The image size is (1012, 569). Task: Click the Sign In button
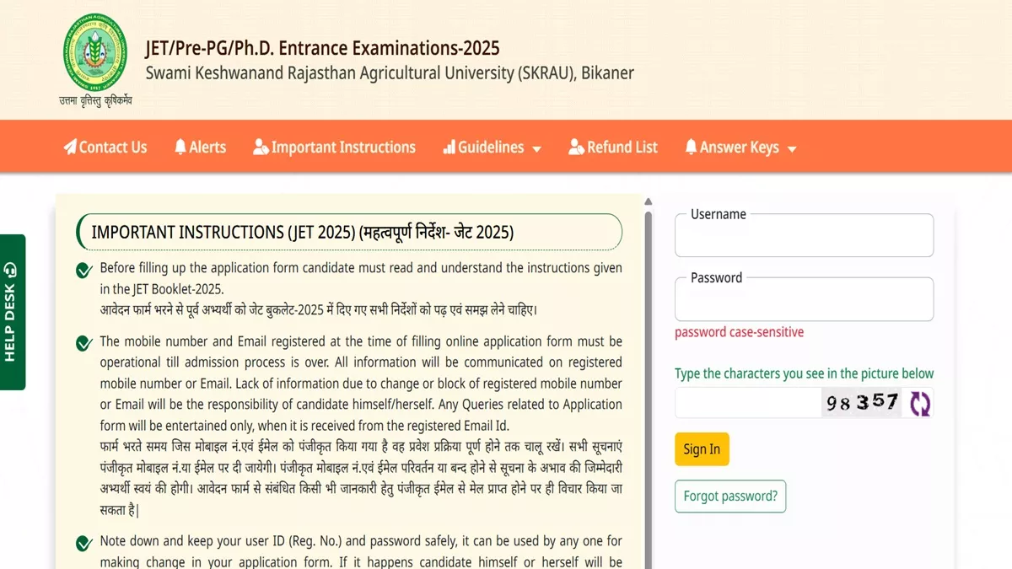(702, 449)
